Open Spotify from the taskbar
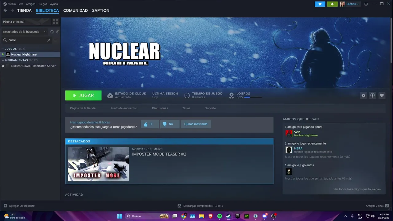The image size is (393, 221). tap(220, 216)
